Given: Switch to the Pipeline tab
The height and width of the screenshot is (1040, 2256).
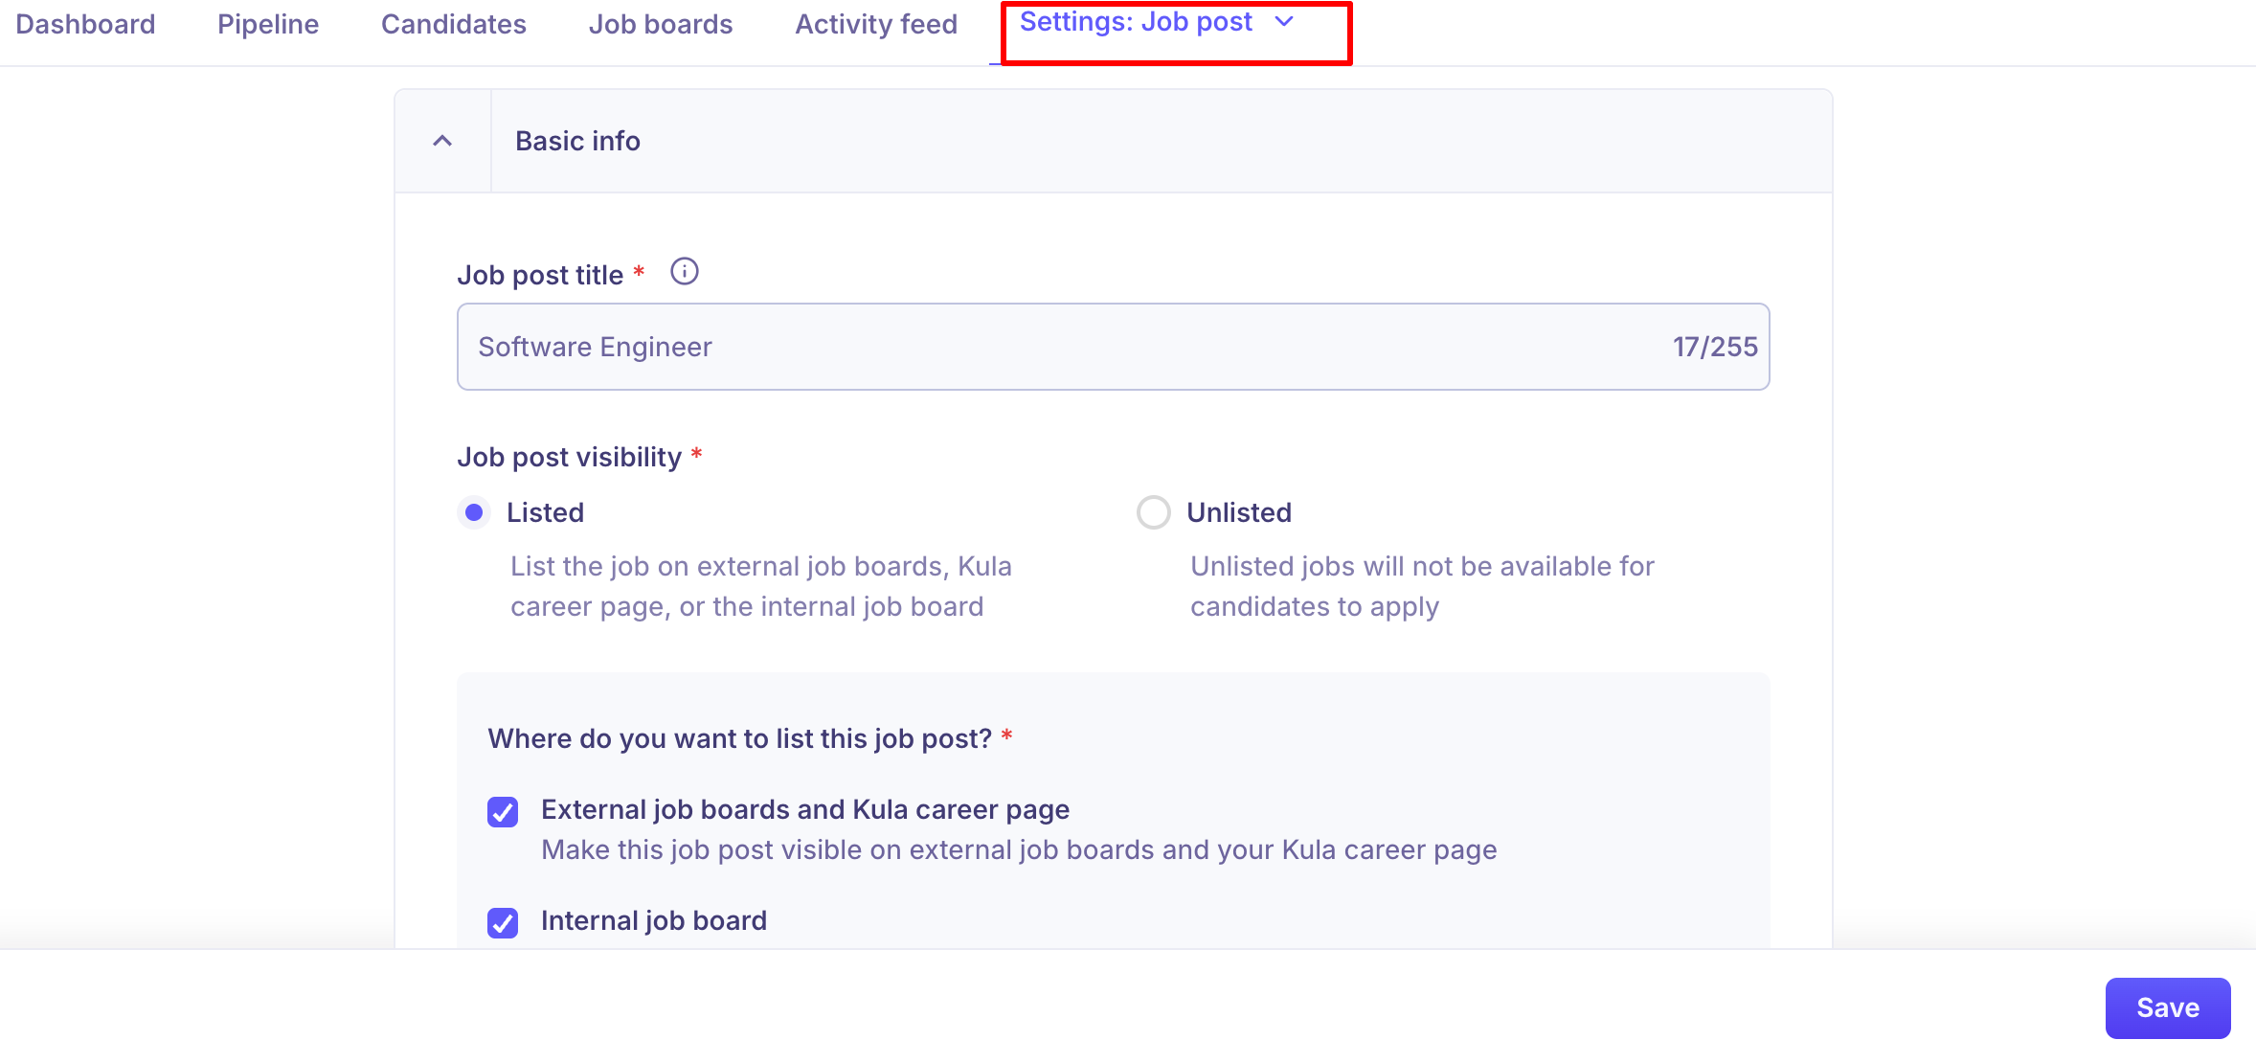Looking at the screenshot, I should pos(268,24).
